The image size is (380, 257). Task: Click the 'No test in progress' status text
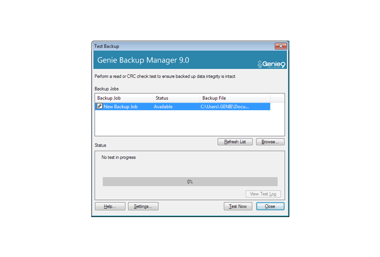coord(118,158)
